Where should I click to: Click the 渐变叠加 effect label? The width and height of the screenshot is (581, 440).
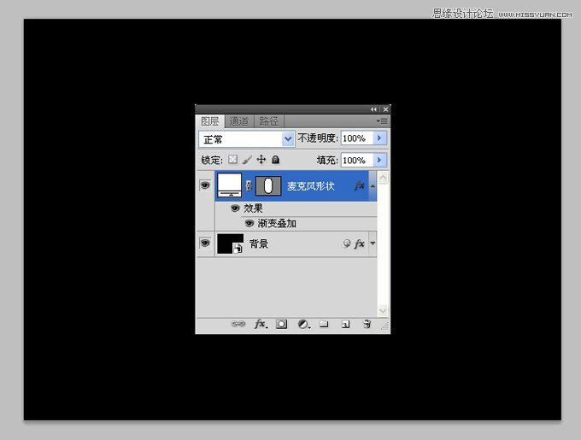pyautogui.click(x=277, y=223)
